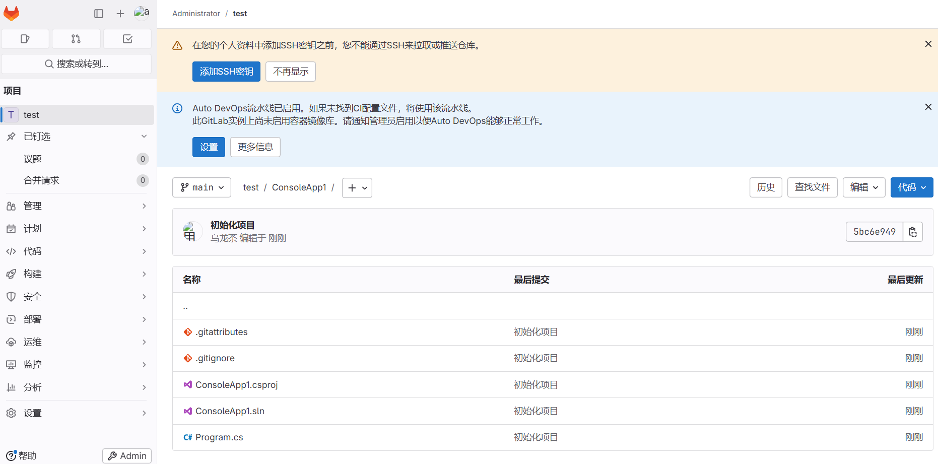Open the 编辑 dropdown

pos(864,187)
